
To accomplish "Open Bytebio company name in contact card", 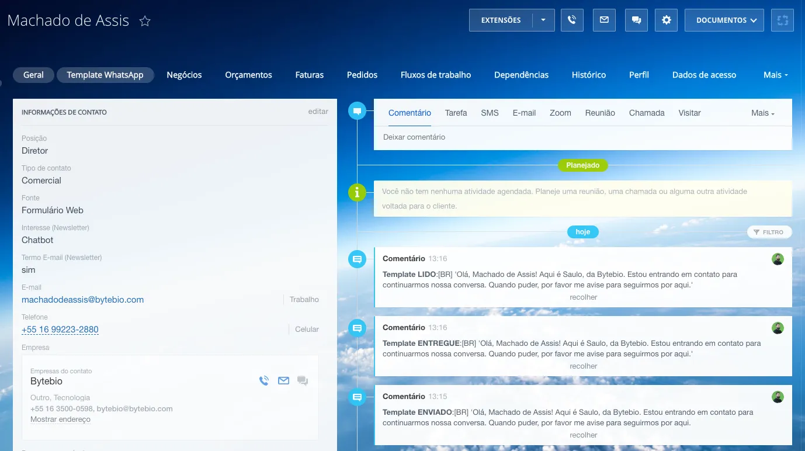I will (x=46, y=381).
